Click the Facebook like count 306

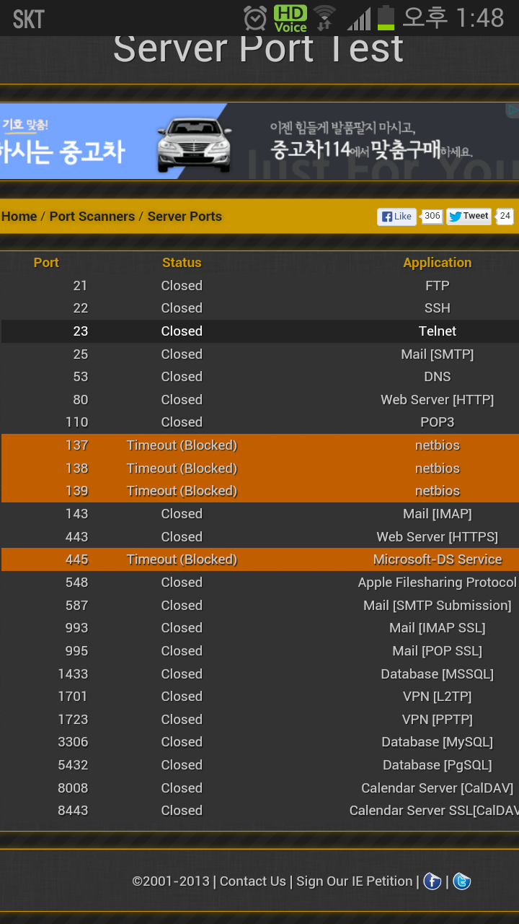pyautogui.click(x=432, y=216)
